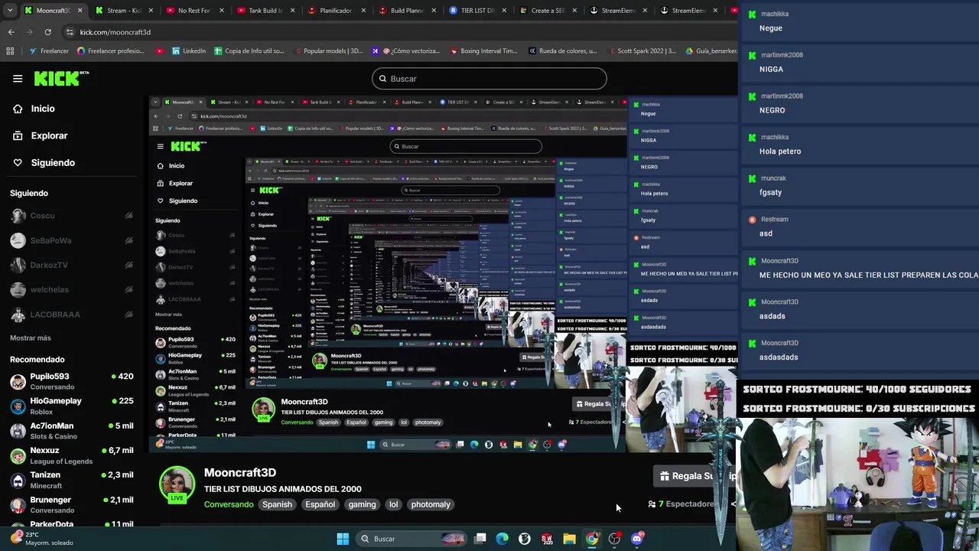Screen dimensions: 979x551
Task: Click the Mooncraft3D live avatar
Action: tap(177, 485)
